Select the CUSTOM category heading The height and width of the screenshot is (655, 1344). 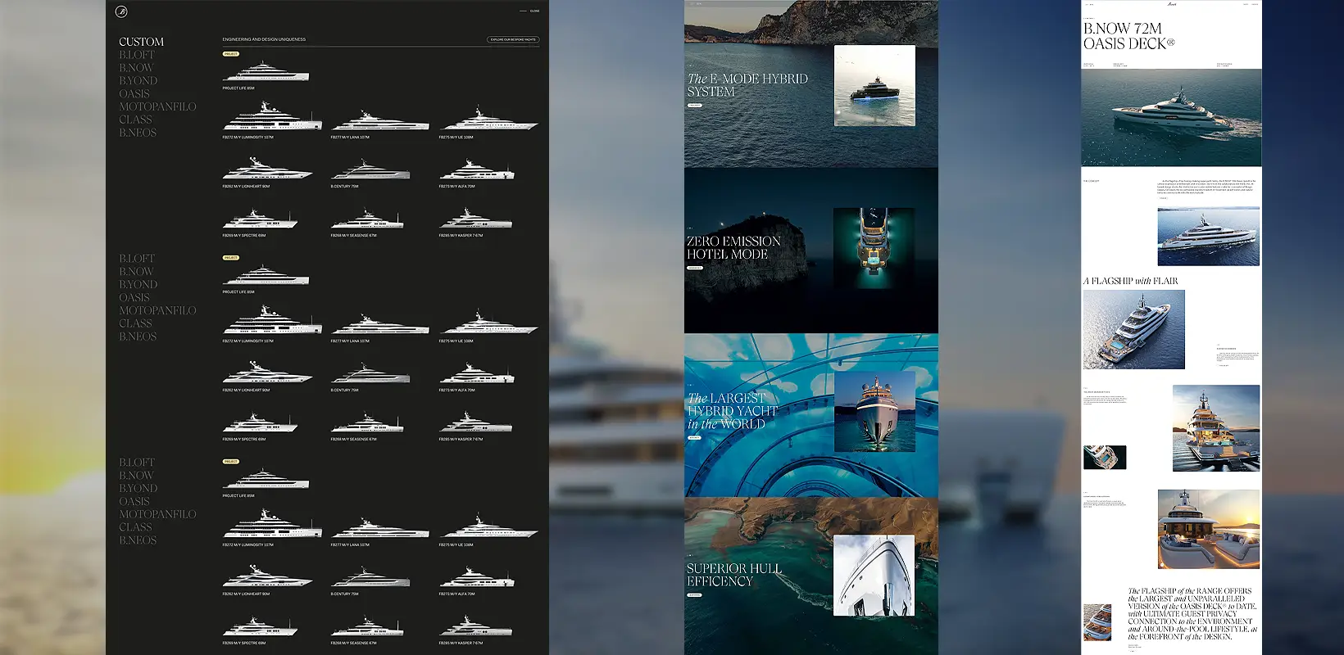(x=141, y=42)
